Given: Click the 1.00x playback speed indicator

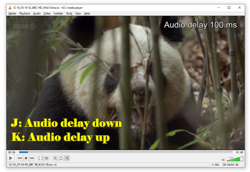Looking at the screenshot, I should coord(215,164).
